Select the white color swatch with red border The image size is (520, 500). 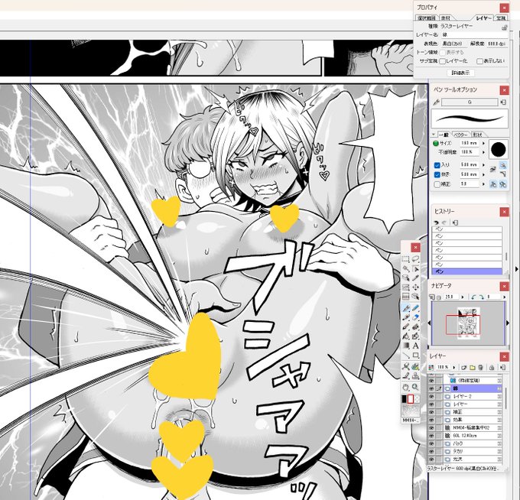[x=411, y=399]
